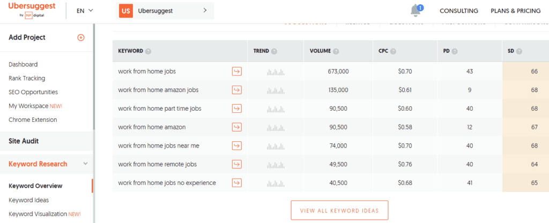Image resolution: width=549 pixels, height=223 pixels.
Task: Open arrow icon for work from home jobs no experience
Action: (x=237, y=182)
